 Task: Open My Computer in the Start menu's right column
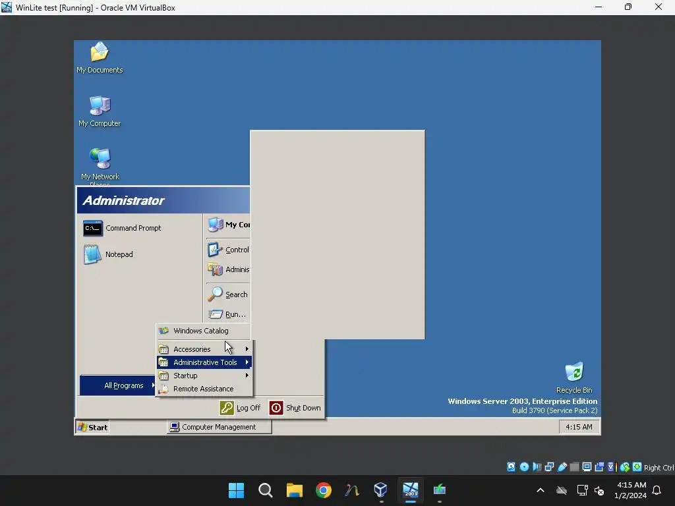[229, 225]
